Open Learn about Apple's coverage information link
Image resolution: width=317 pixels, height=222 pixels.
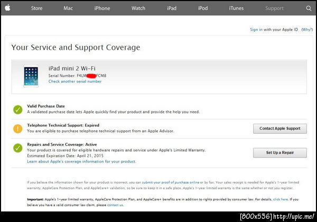(x=81, y=161)
